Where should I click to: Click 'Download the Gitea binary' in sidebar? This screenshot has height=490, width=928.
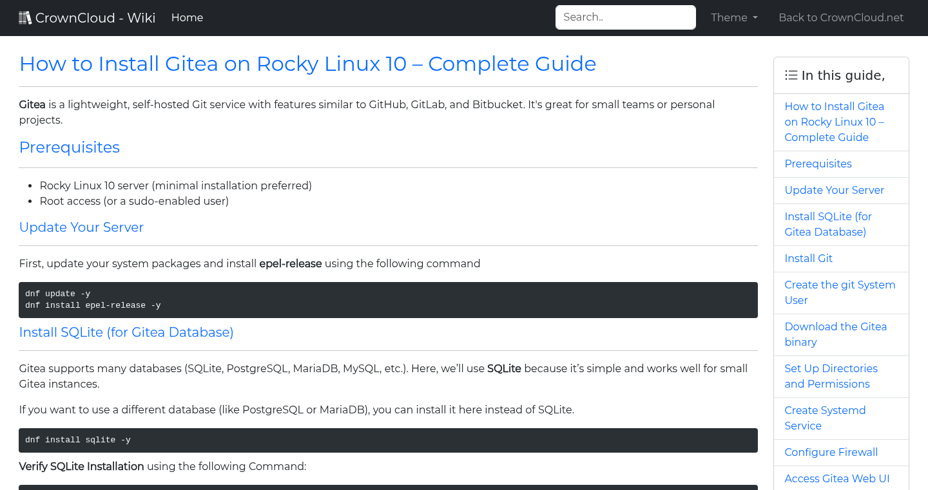[835, 334]
